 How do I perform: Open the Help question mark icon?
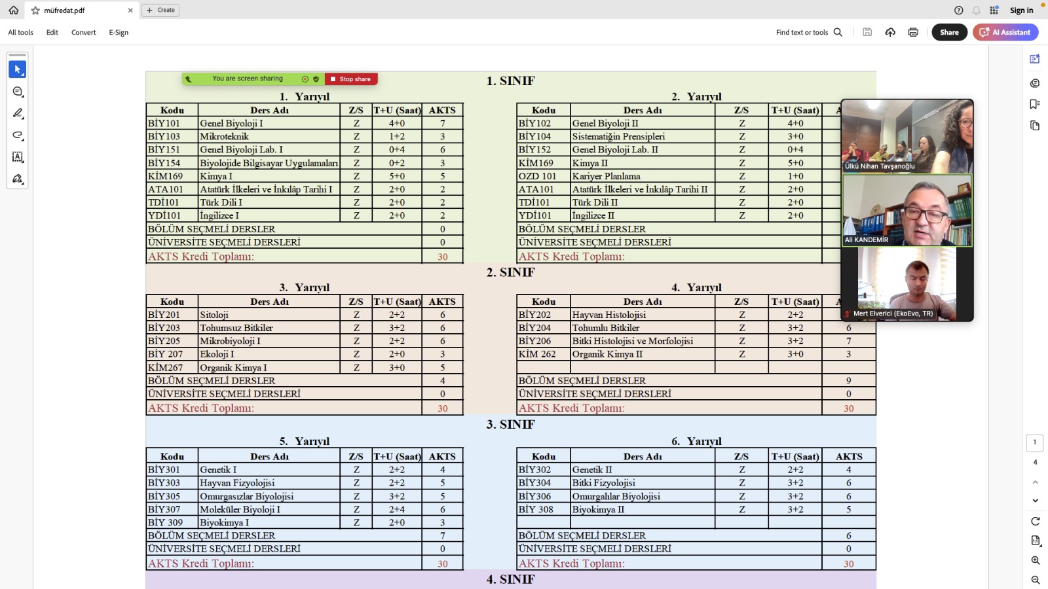959,10
